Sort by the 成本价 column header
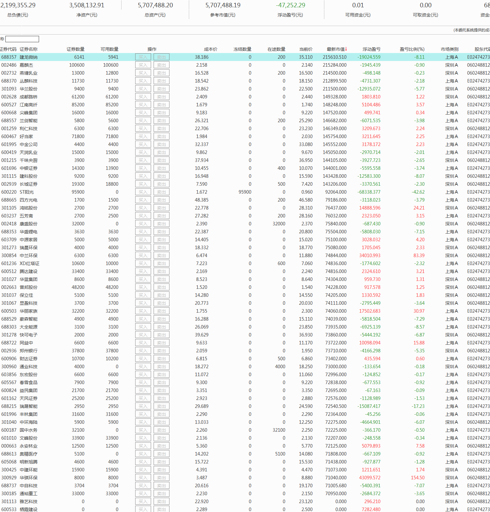Image resolution: width=490 pixels, height=512 pixels. (211, 49)
